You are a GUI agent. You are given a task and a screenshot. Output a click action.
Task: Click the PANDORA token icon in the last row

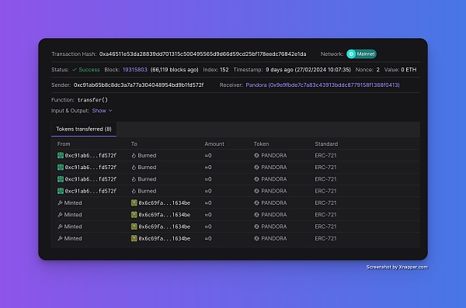pyautogui.click(x=256, y=238)
